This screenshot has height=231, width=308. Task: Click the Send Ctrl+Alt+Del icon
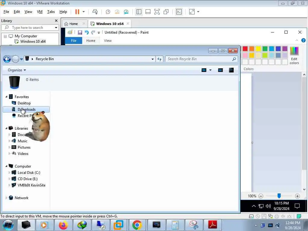coord(95,12)
